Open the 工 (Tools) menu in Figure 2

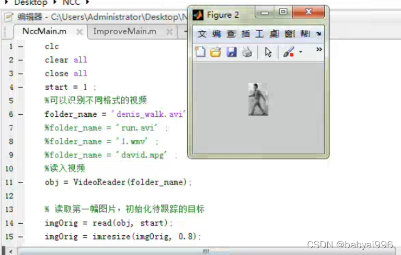(259, 34)
